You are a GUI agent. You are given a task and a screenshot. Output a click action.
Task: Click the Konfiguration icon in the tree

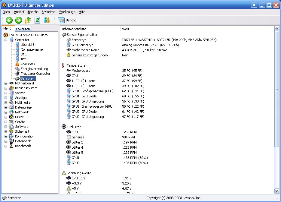(11, 136)
